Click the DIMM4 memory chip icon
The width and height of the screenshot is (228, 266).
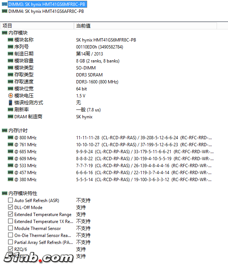[4, 11]
